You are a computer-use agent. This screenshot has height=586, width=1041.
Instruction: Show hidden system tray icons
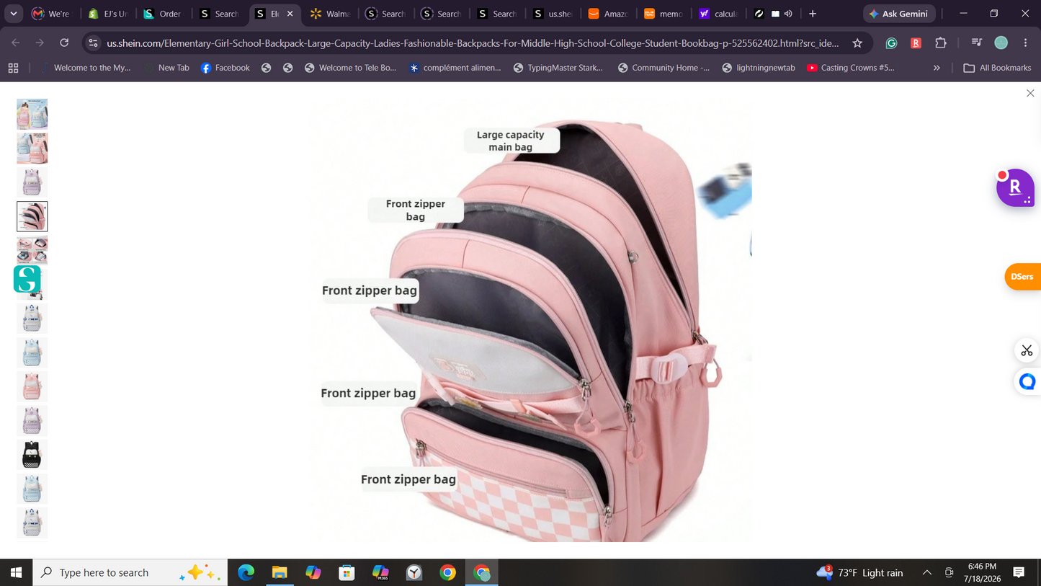click(x=927, y=572)
